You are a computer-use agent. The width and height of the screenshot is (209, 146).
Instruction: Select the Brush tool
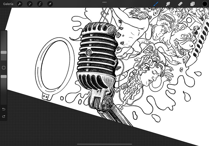[x=156, y=4]
